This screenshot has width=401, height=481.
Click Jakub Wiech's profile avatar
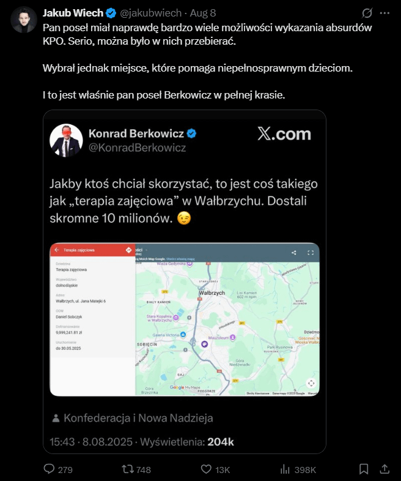coord(24,20)
